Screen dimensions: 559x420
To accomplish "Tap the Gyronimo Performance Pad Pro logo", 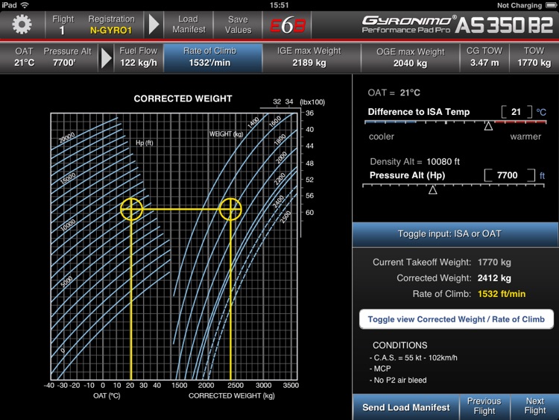I will click(409, 25).
